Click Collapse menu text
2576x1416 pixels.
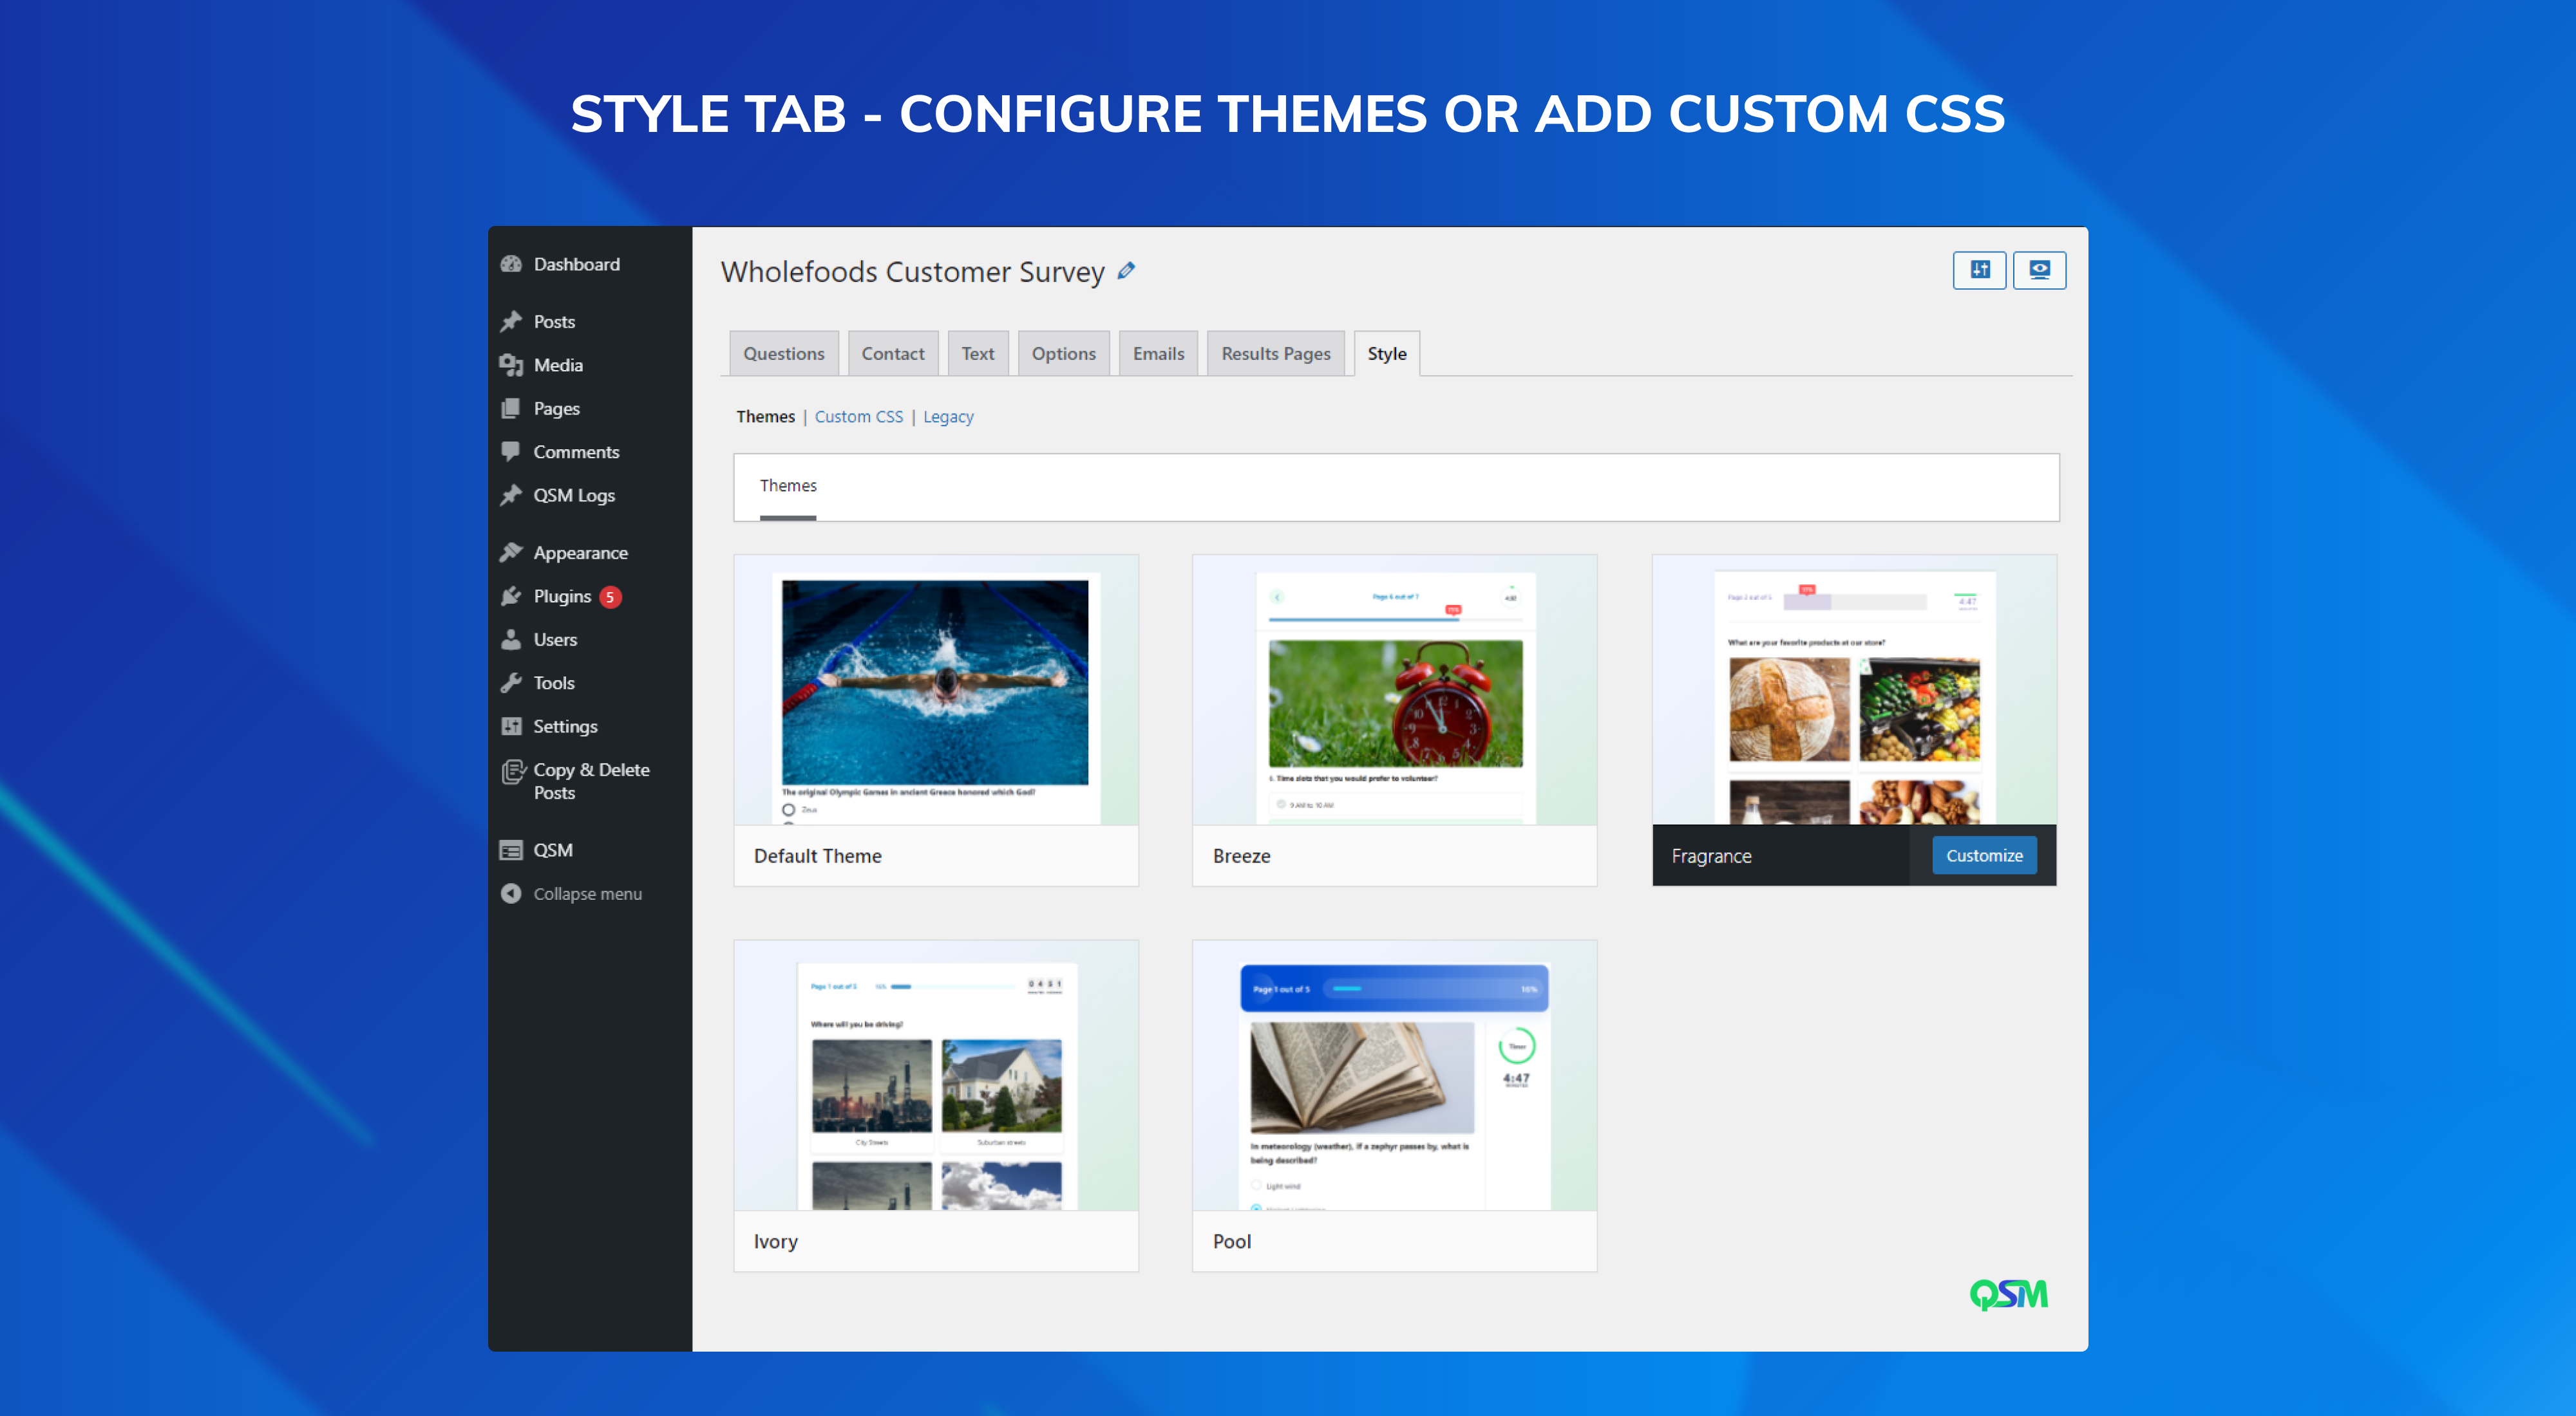point(588,893)
